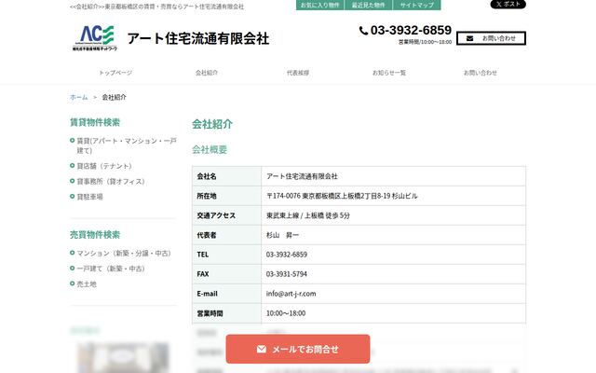Open 売土地 sidebar link
This screenshot has width=596, height=373.
coord(87,283)
